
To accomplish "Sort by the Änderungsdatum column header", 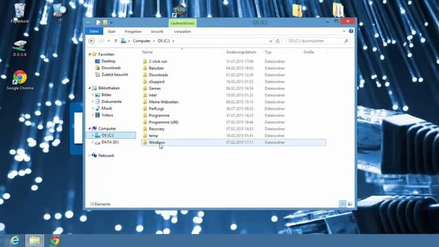I will (241, 52).
